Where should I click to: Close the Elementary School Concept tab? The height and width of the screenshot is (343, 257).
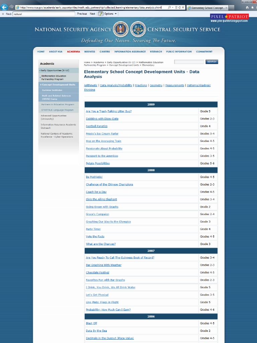point(227,8)
